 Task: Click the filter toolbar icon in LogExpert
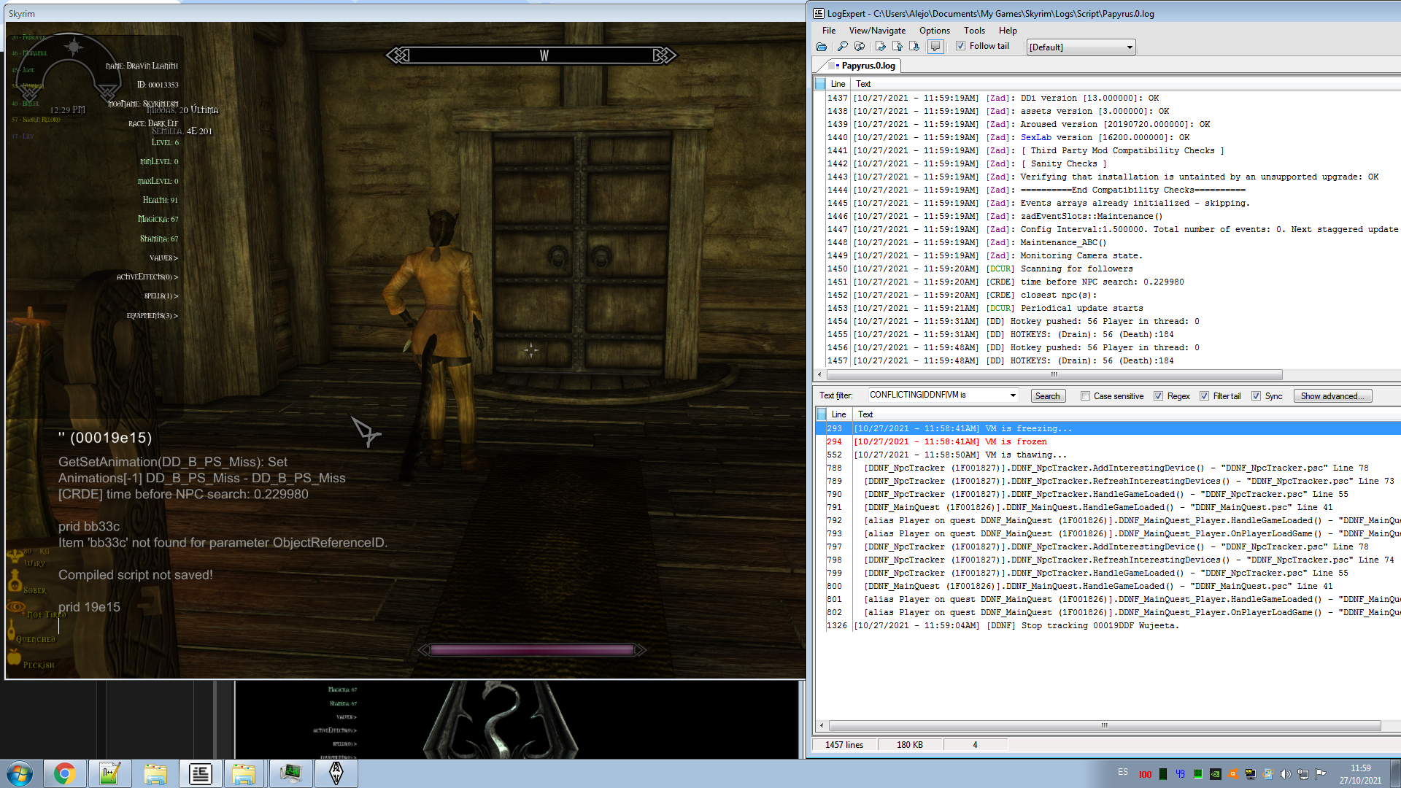(860, 47)
